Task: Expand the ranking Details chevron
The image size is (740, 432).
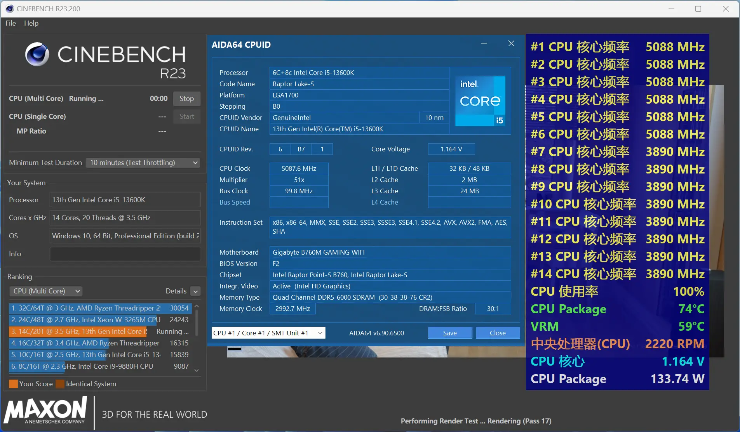Action: click(196, 291)
